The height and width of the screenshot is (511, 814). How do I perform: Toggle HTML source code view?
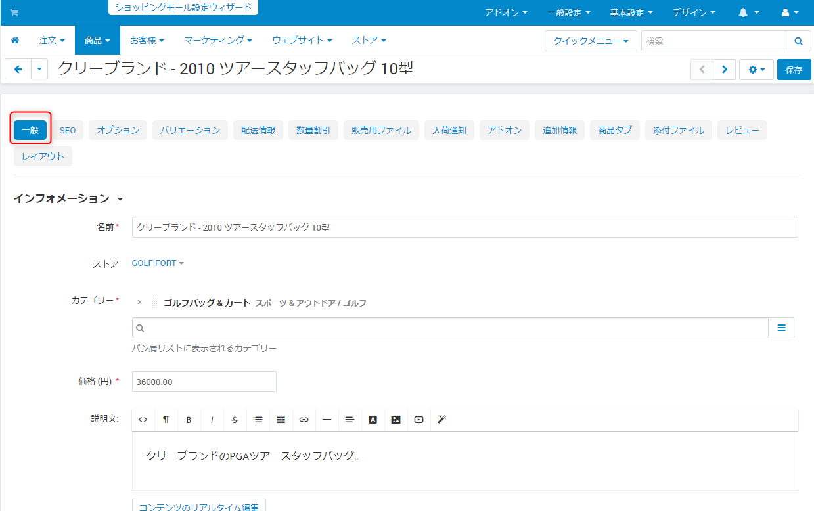(143, 420)
